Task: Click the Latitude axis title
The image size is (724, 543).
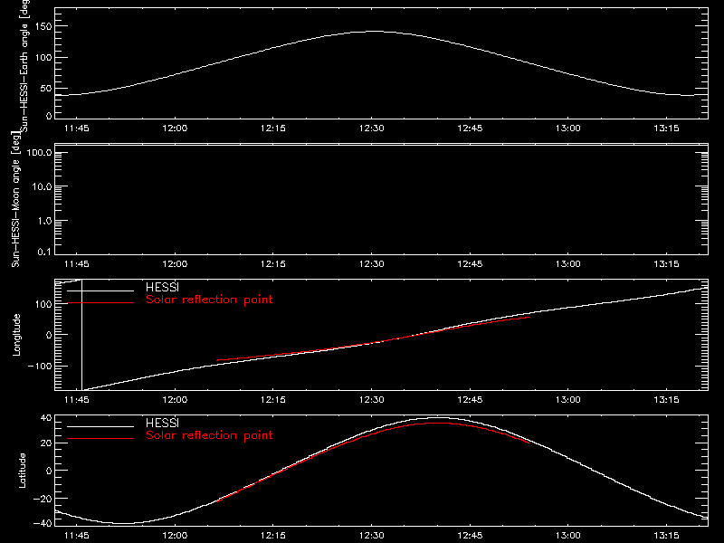Action: [x=22, y=471]
